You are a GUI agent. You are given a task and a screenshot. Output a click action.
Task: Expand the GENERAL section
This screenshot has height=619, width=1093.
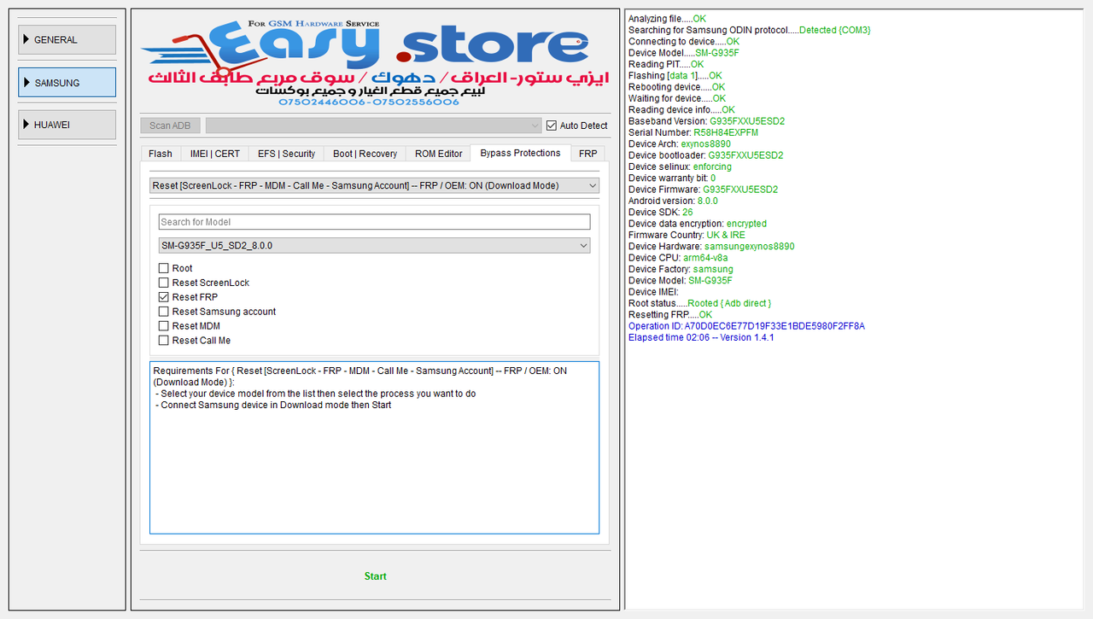pyautogui.click(x=67, y=39)
